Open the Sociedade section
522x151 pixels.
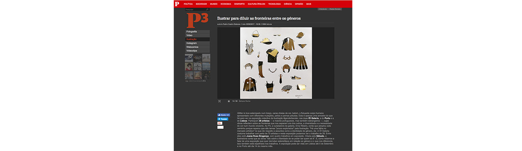click(x=201, y=4)
